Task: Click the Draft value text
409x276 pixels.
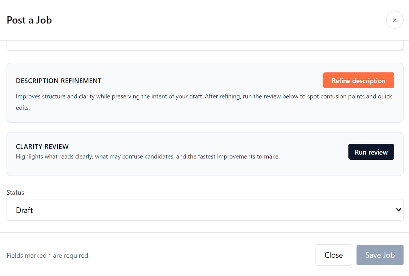Action: [x=24, y=210]
